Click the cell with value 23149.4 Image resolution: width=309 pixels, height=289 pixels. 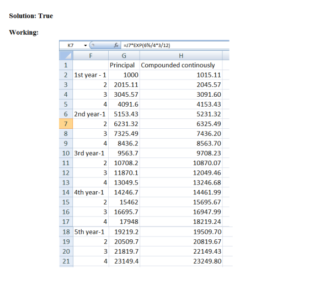coord(124,261)
